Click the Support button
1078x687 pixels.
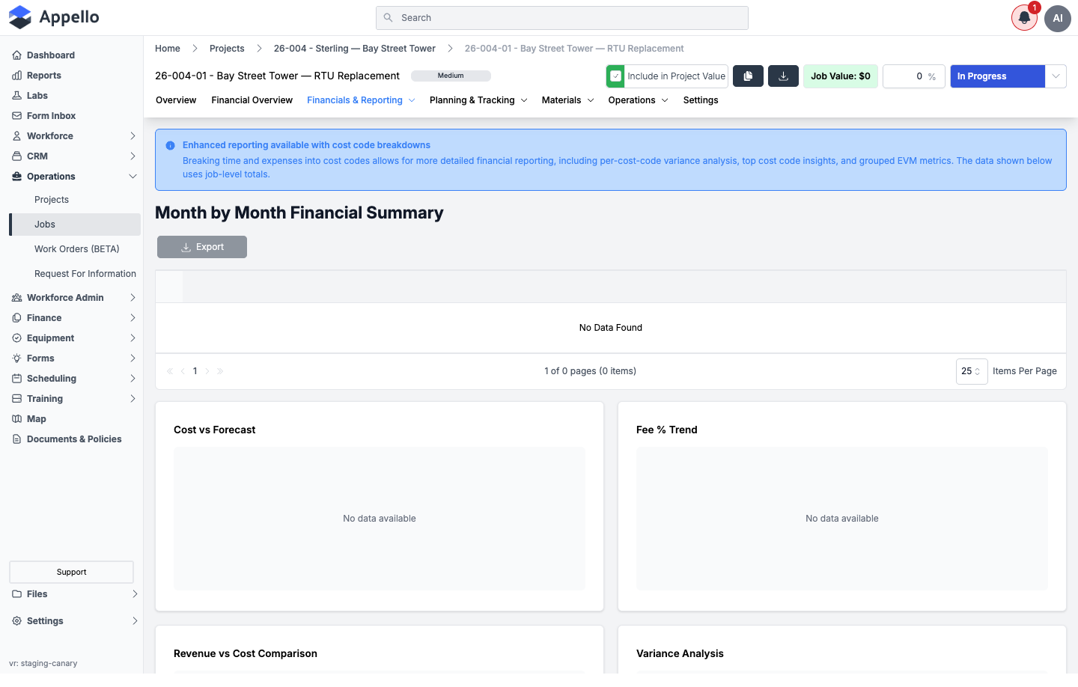(72, 572)
